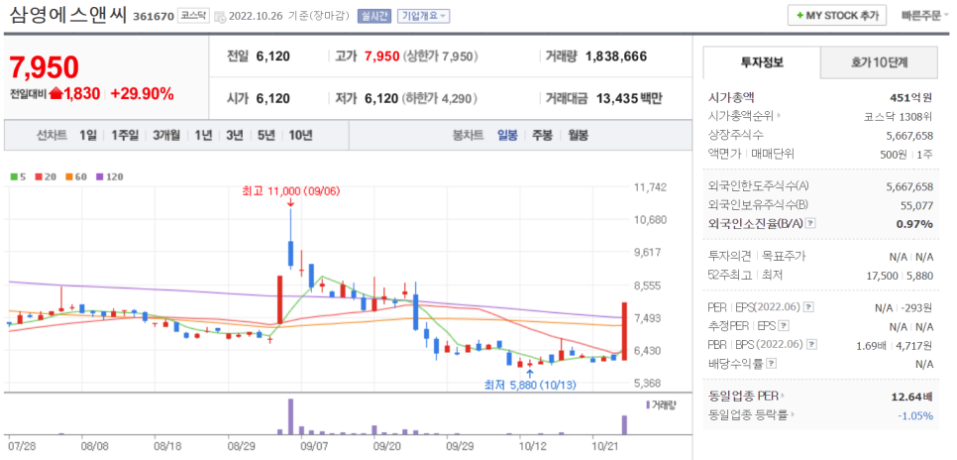The width and height of the screenshot is (957, 460).
Task: Add this stock via MY STOCK 추가
Action: pyautogui.click(x=837, y=16)
